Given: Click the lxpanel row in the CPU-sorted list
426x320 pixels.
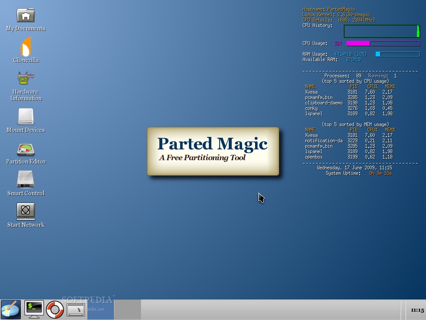Looking at the screenshot, I should (x=349, y=114).
